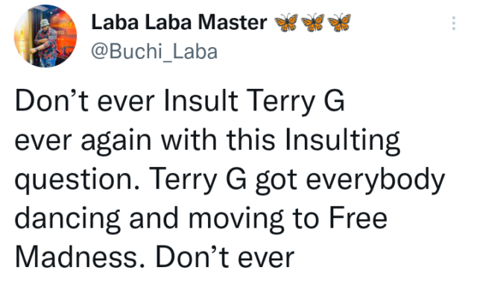Viewport: 477px width, 285px height.
Task: Click the word "everybody" in the tweet
Action: [376, 180]
